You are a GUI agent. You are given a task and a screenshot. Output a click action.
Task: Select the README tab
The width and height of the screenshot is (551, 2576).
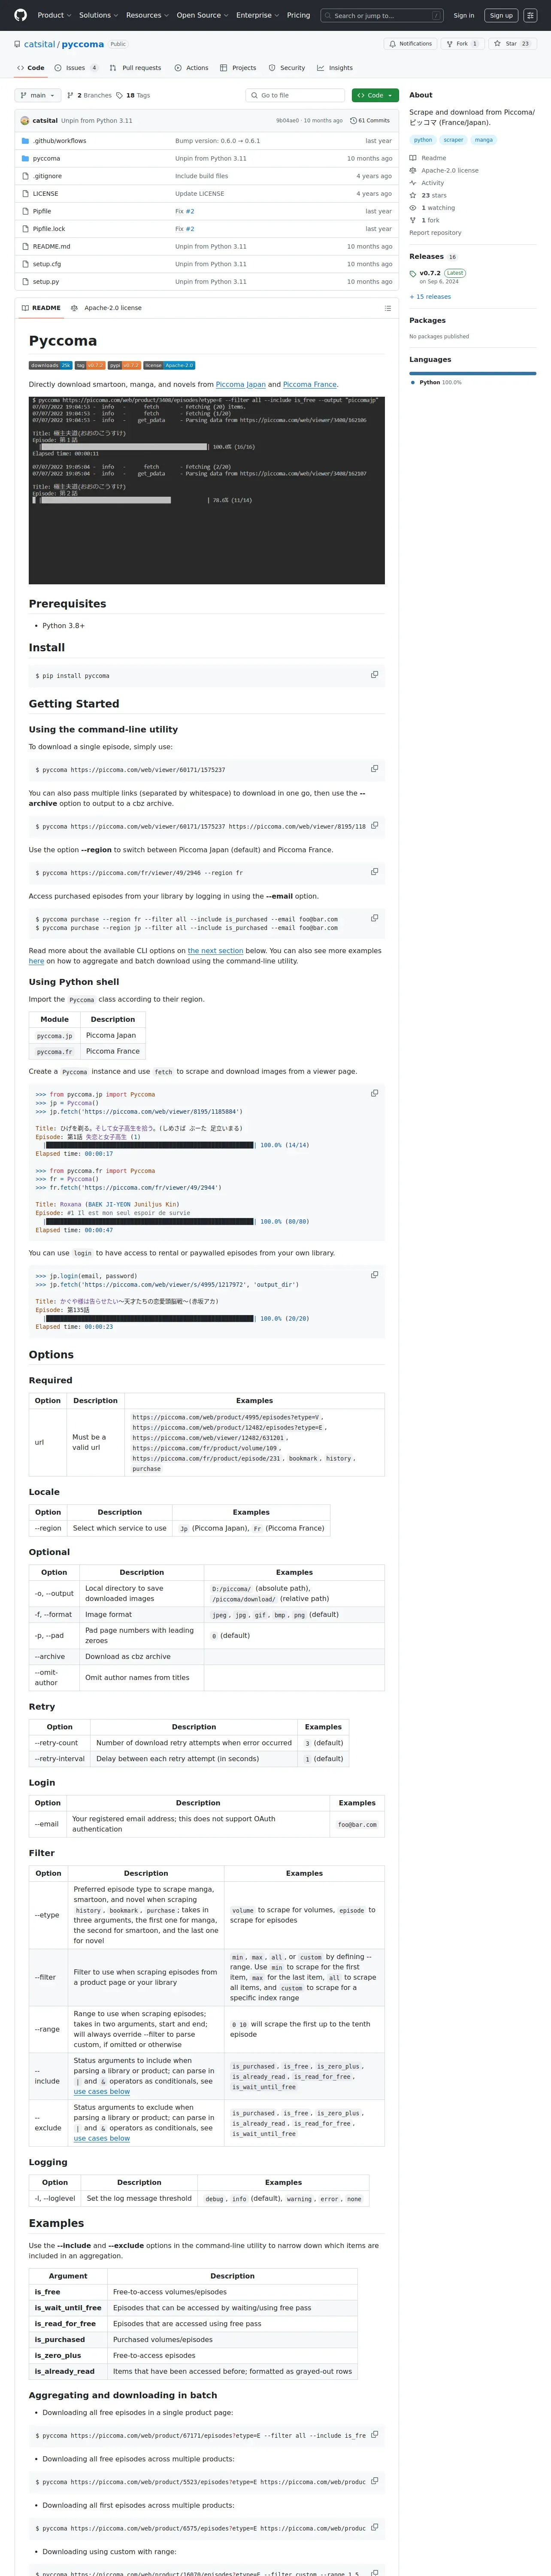(x=41, y=308)
